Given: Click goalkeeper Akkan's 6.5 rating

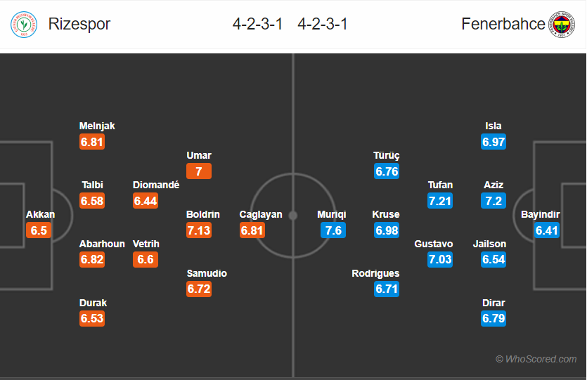Looking at the screenshot, I should tap(39, 230).
